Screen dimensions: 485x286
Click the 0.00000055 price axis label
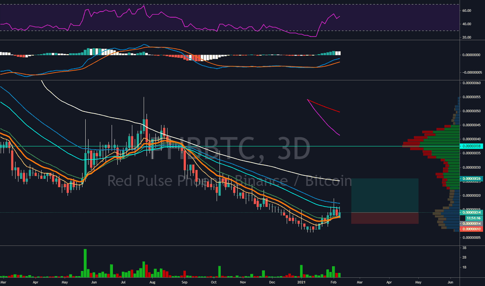point(471,97)
